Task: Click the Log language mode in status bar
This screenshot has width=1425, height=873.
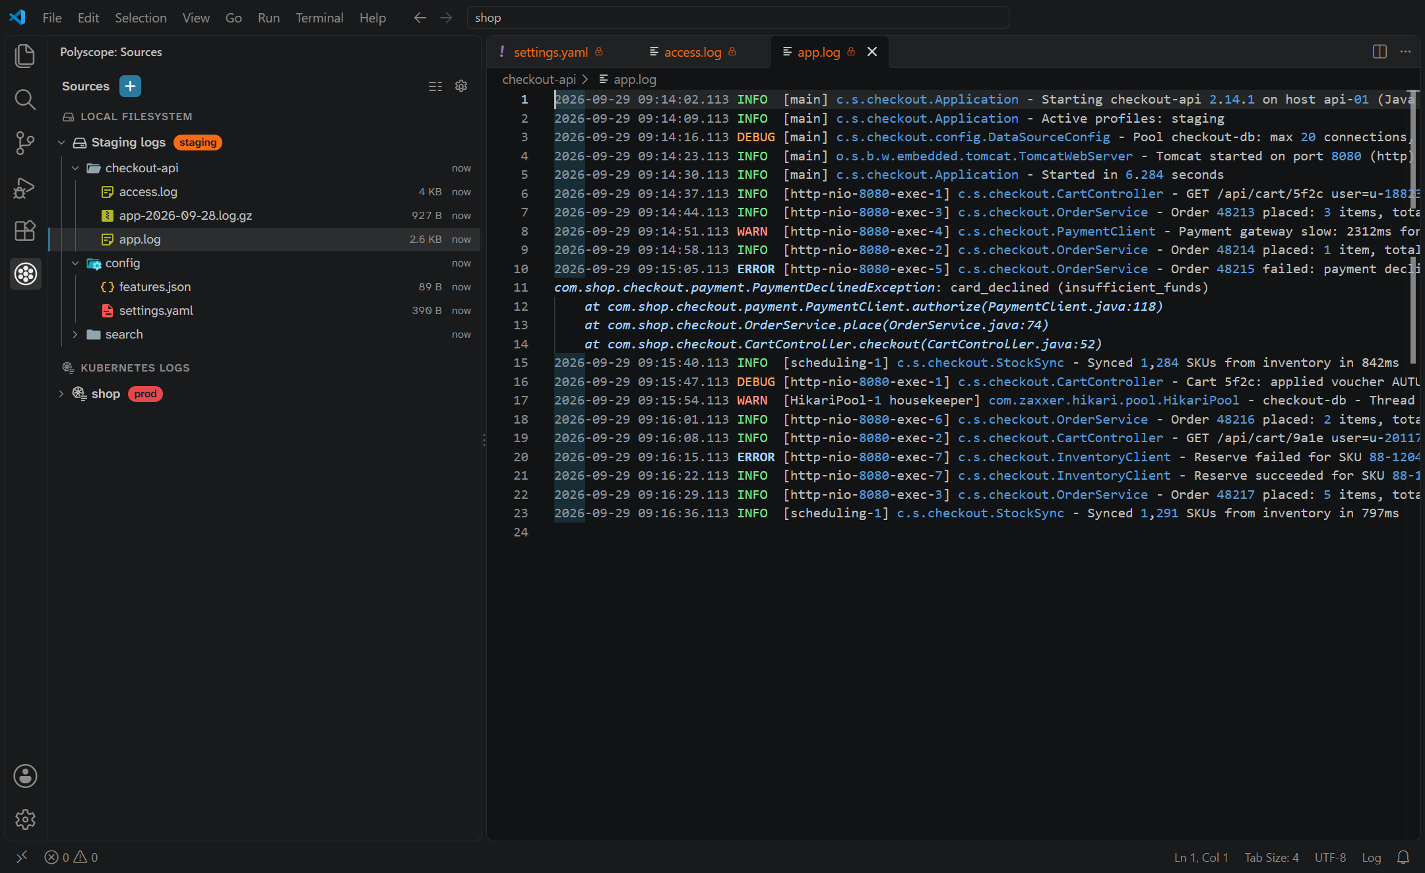Action: (1372, 857)
